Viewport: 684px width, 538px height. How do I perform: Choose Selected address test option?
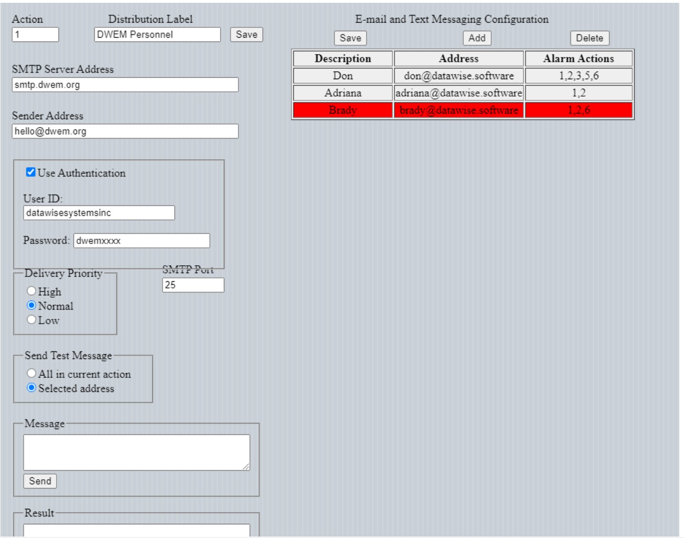[x=32, y=388]
